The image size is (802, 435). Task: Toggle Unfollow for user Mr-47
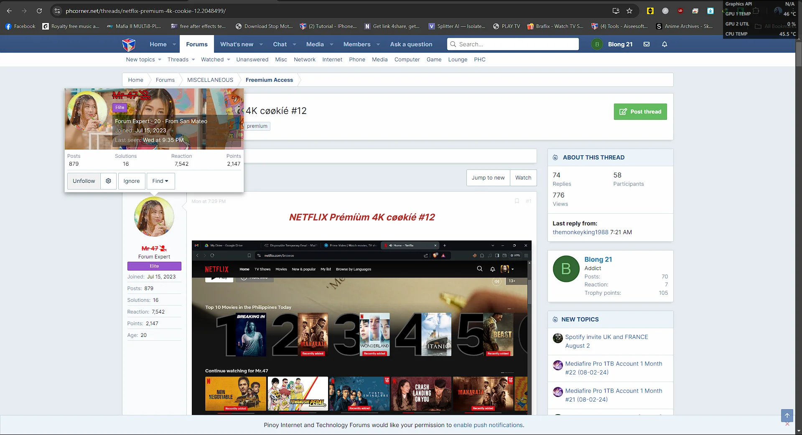[x=84, y=181]
